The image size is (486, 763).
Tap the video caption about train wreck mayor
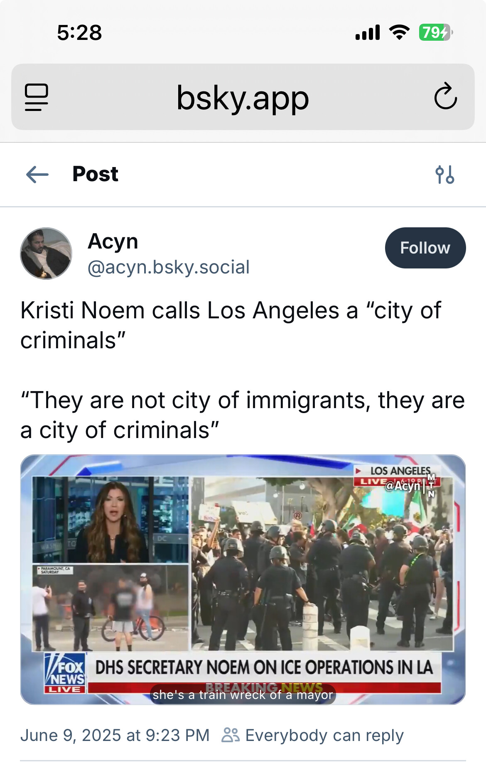coord(243,694)
